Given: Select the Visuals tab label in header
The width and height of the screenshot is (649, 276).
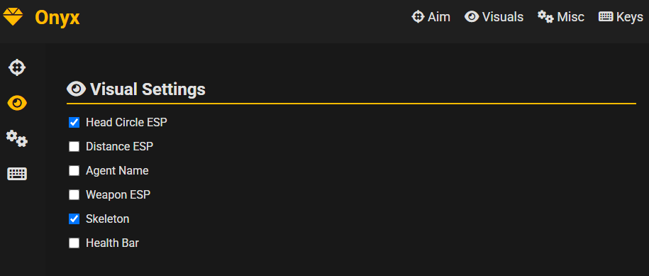Looking at the screenshot, I should [x=503, y=17].
